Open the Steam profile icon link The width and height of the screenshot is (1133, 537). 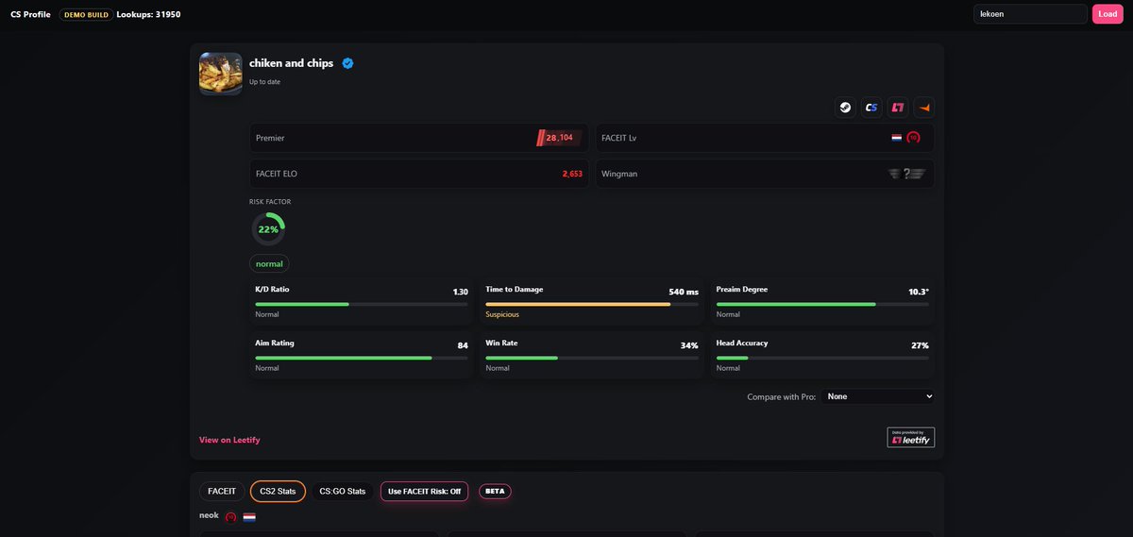click(x=845, y=108)
